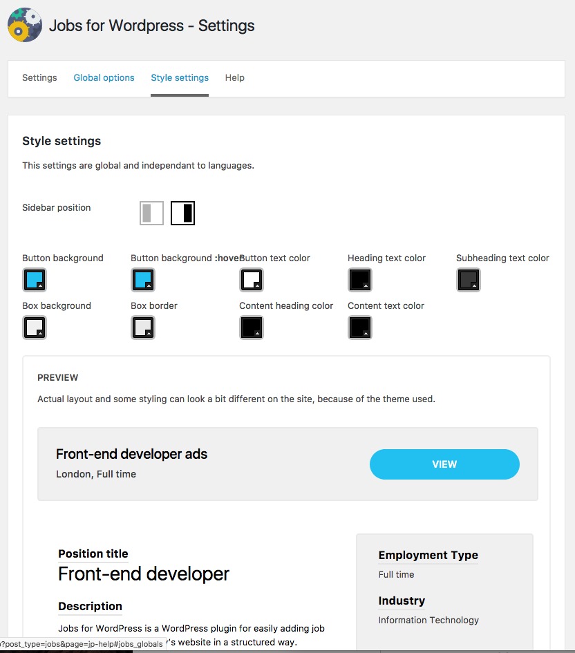Viewport: 575px width, 653px height.
Task: Click the Jobs for Wordpress gear logo
Action: pyautogui.click(x=25, y=25)
